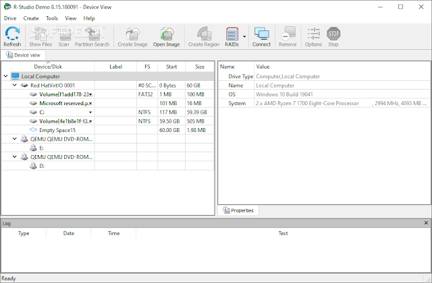Click the Log Time column header
This screenshot has width=432, height=283.
pos(113,233)
